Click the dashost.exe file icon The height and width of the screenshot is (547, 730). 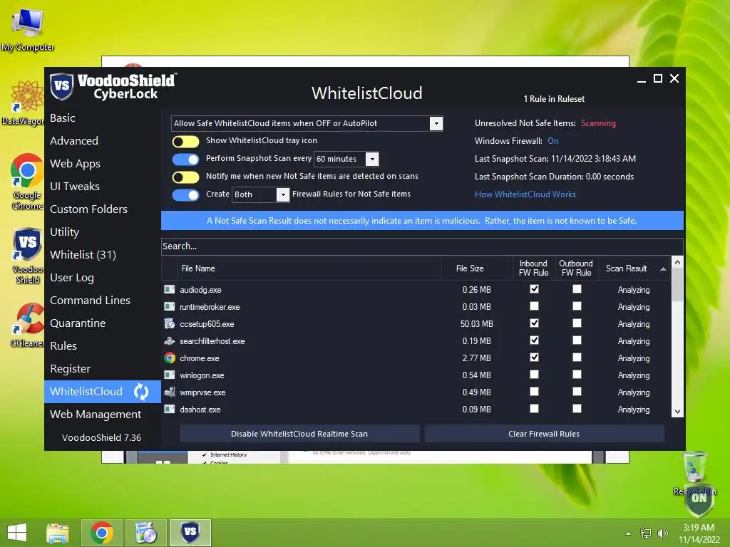point(170,410)
